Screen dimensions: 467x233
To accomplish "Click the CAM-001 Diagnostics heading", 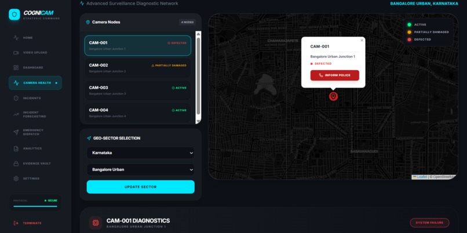I will tap(138, 221).
